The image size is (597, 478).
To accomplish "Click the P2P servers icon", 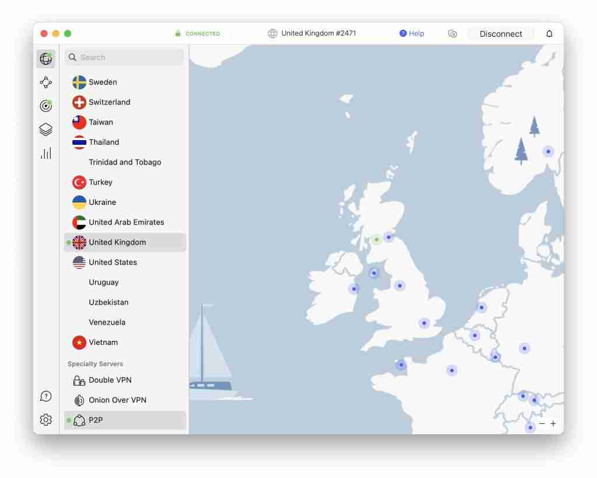I will [79, 420].
